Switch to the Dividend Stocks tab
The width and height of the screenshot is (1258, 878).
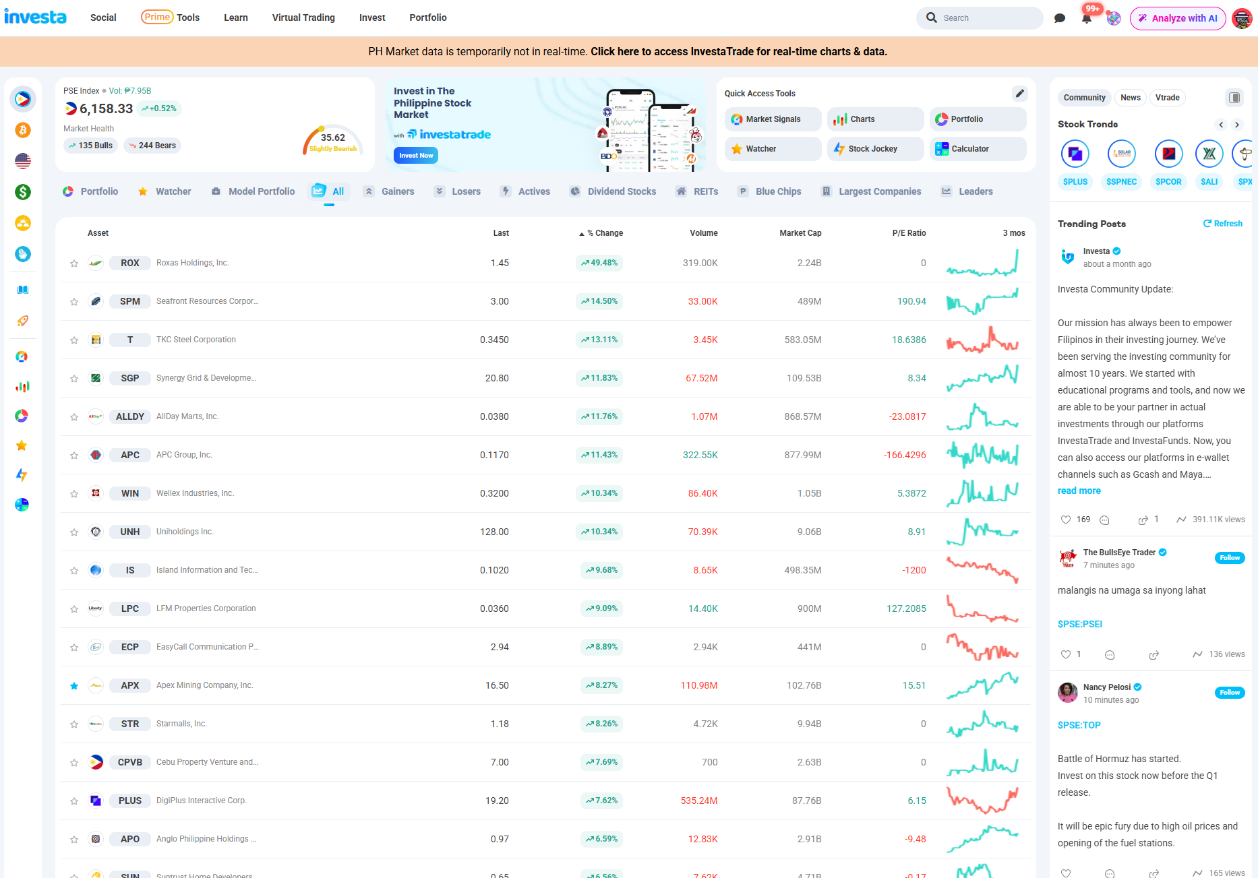click(x=613, y=191)
